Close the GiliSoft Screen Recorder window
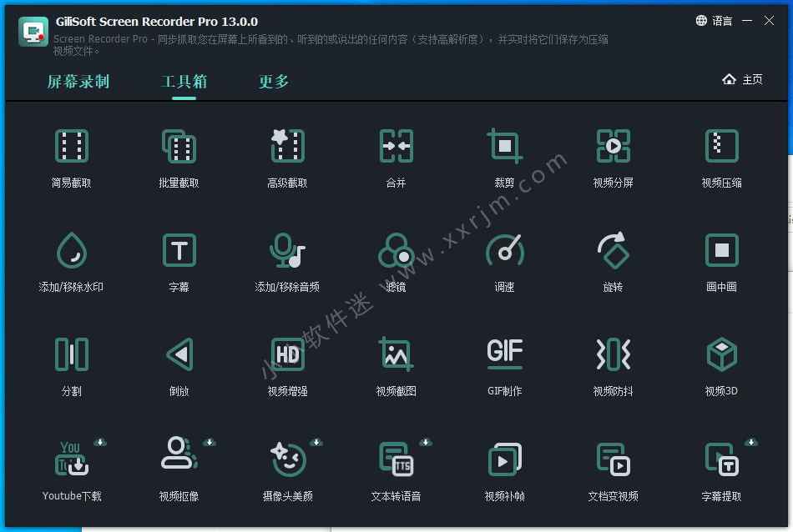Screen dimensions: 793x532 [x=770, y=21]
